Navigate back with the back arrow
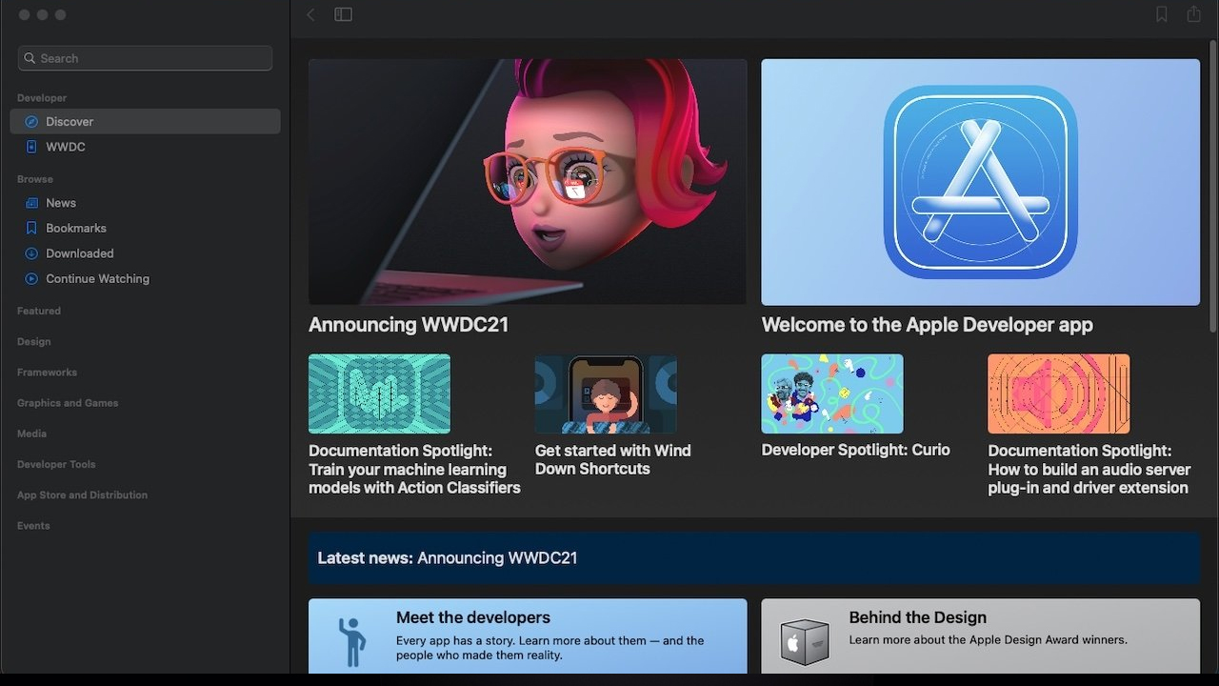This screenshot has height=686, width=1219. (x=310, y=14)
